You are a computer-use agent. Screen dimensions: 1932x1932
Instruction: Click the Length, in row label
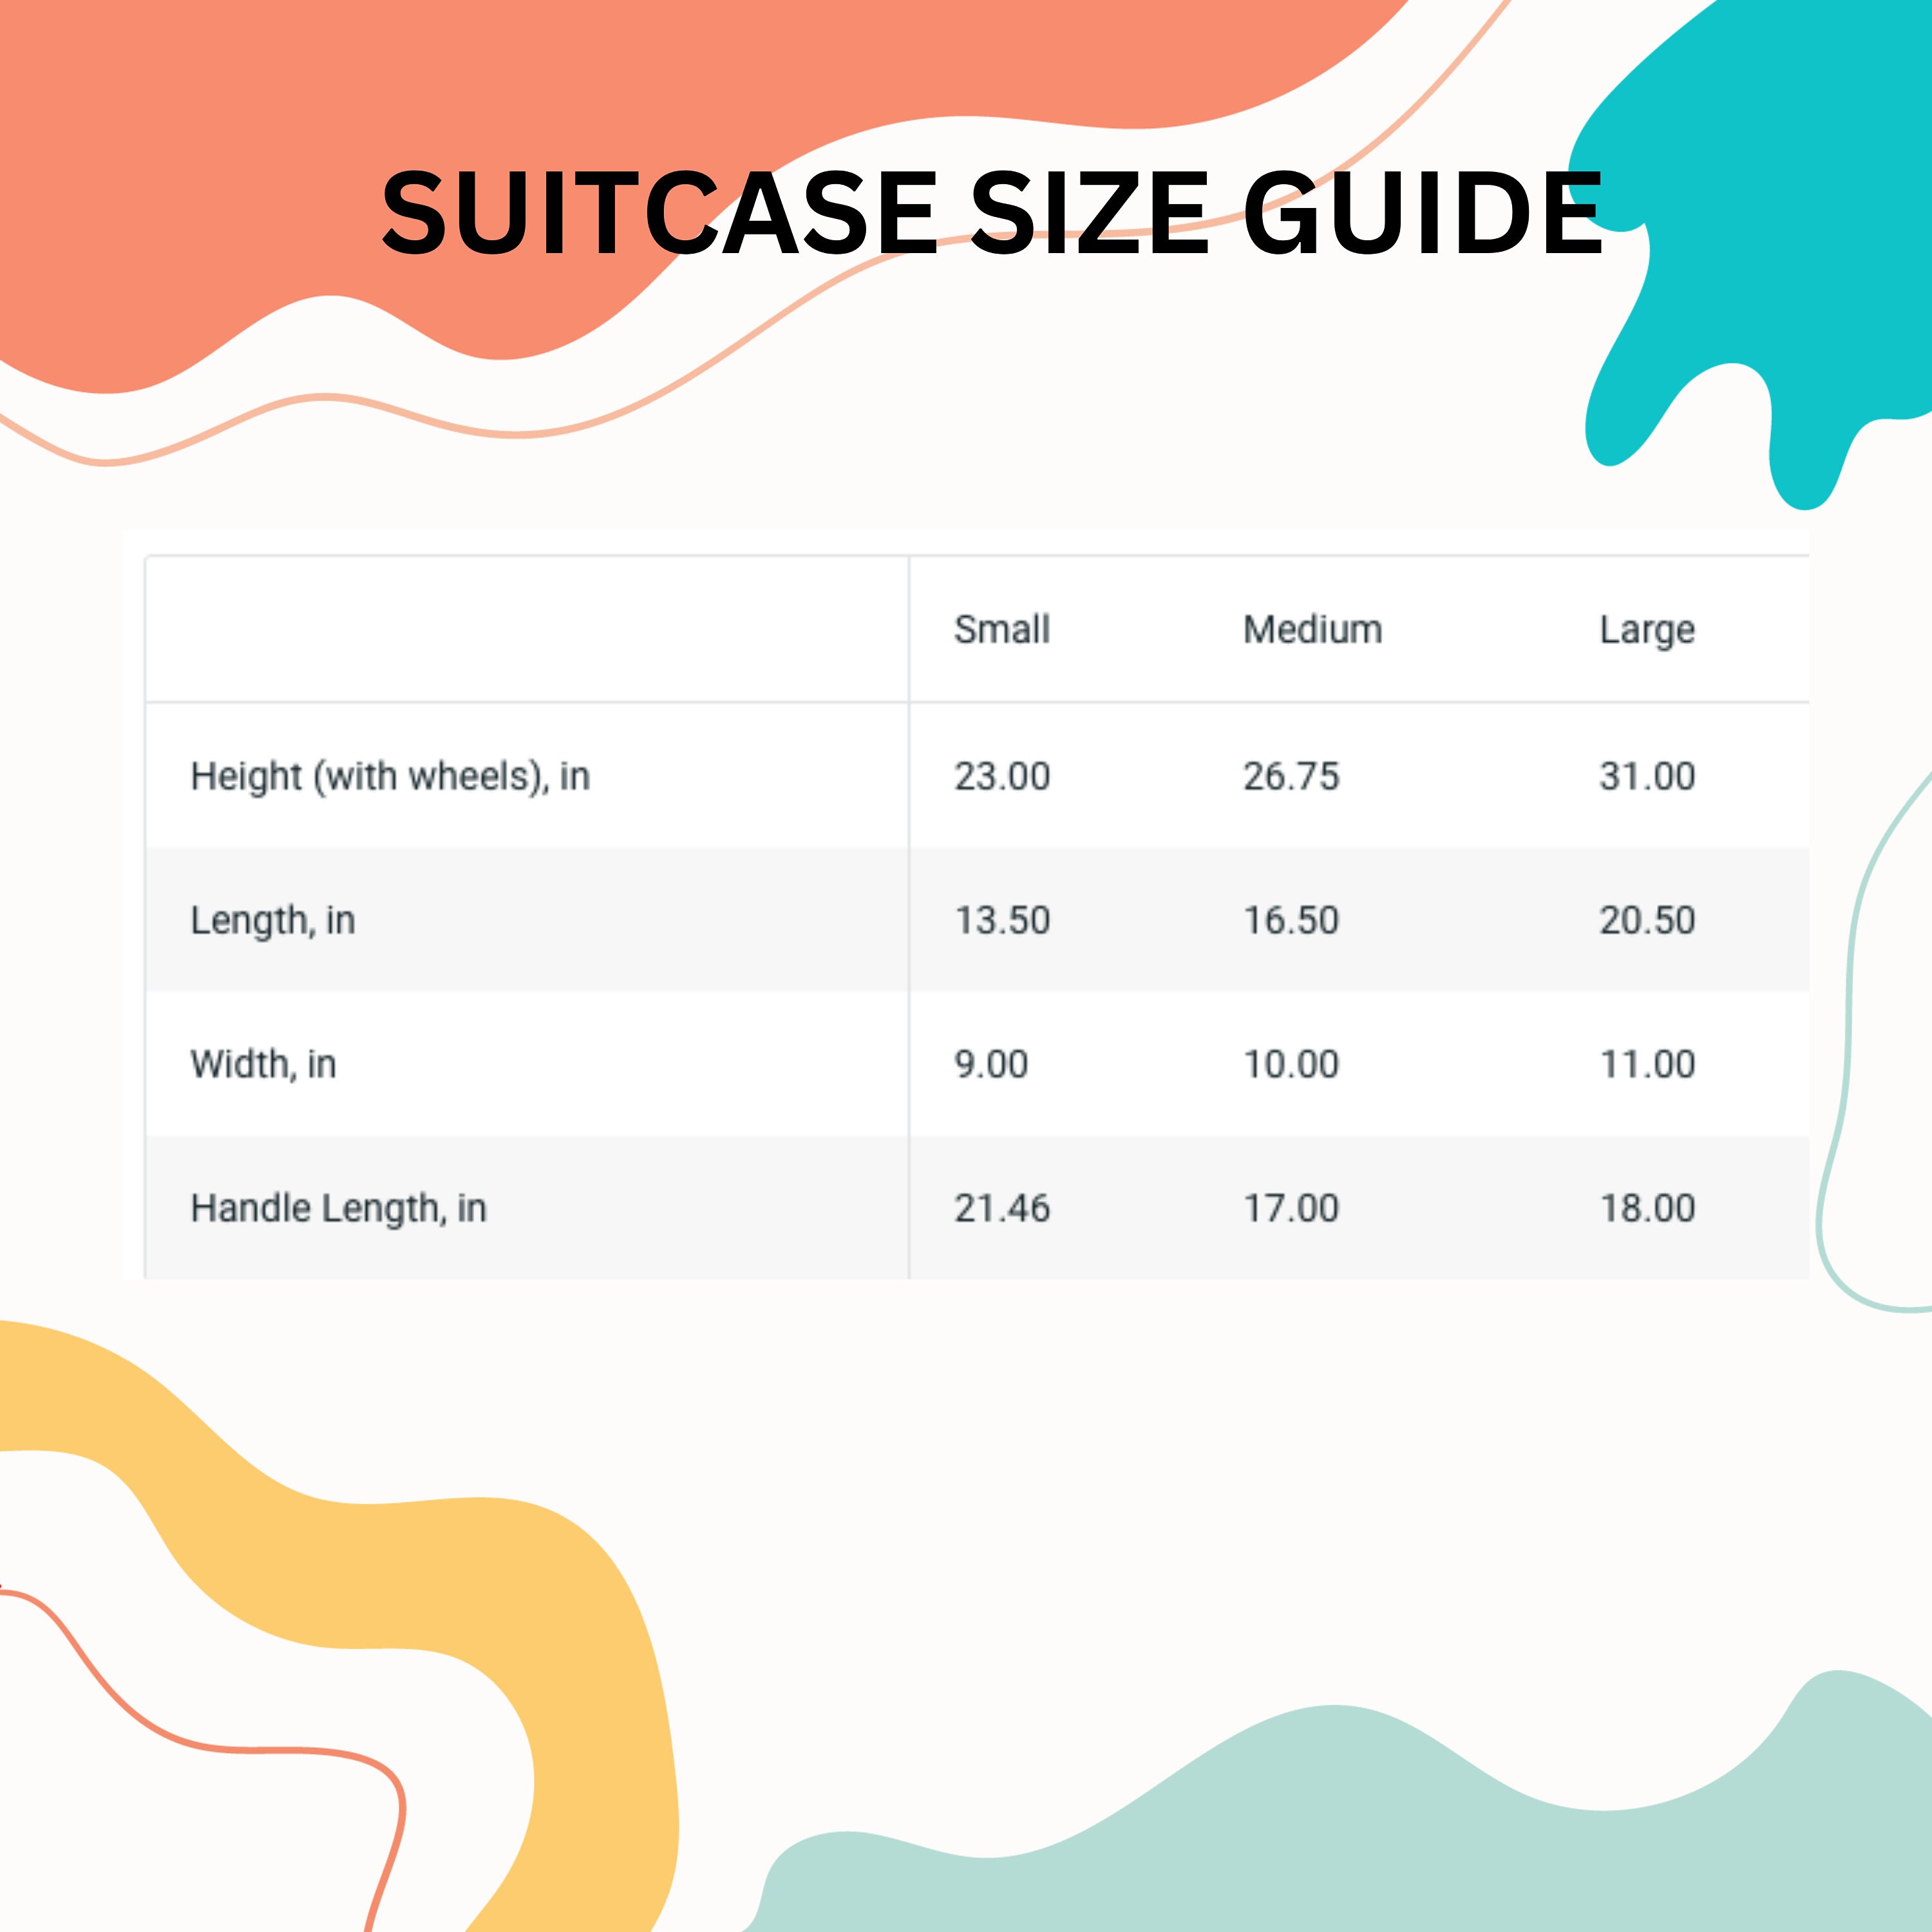click(273, 920)
